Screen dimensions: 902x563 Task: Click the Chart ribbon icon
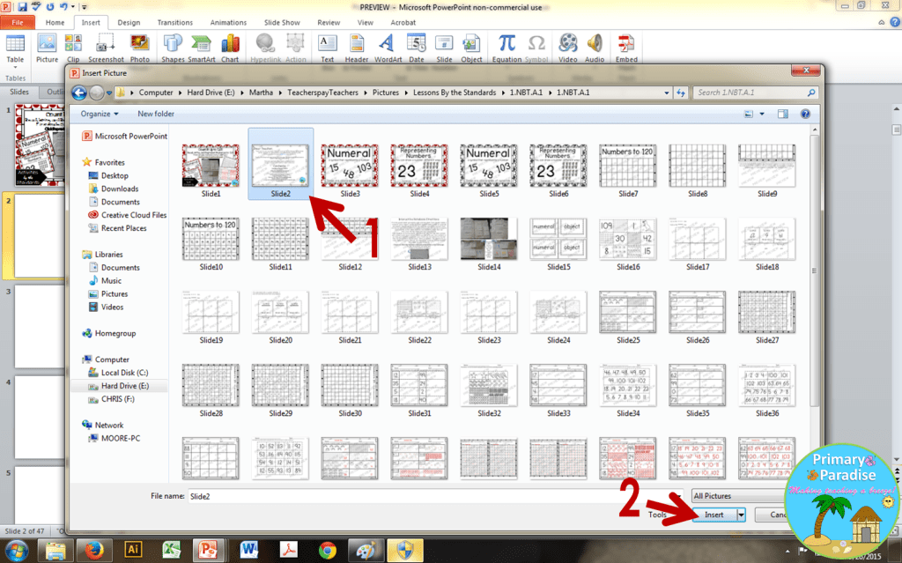click(x=230, y=48)
